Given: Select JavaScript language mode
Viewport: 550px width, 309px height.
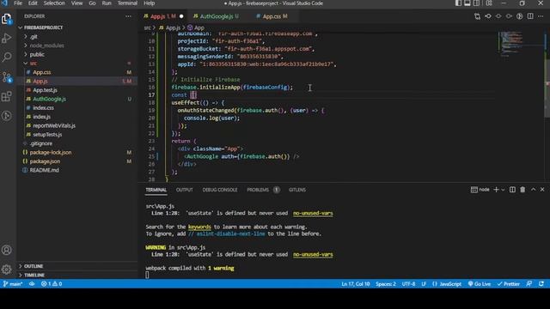Looking at the screenshot, I should 450,284.
